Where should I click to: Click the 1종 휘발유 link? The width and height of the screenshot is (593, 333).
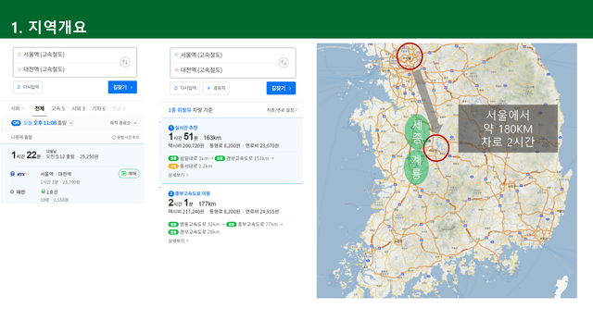(180, 110)
